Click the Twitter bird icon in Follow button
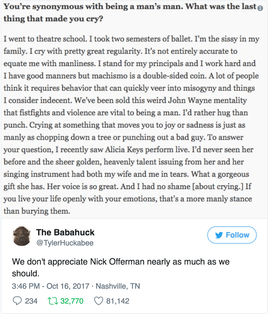Viewport: 268px width, 314px height. click(219, 235)
